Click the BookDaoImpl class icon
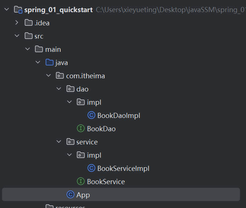Screen dimensions: 246x208 [x=91, y=115]
